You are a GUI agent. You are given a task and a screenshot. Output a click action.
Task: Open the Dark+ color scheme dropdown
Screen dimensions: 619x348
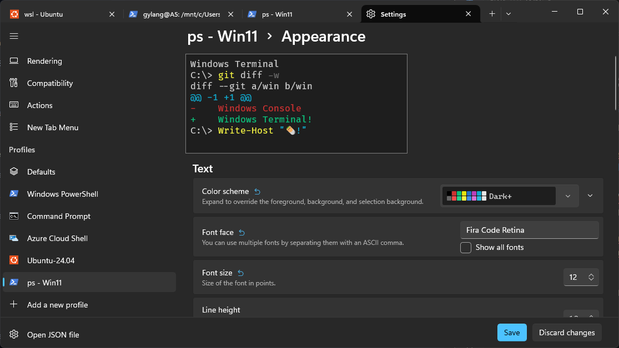pyautogui.click(x=567, y=196)
